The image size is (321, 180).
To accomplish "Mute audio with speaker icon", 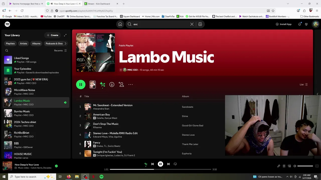I will coord(295,166).
